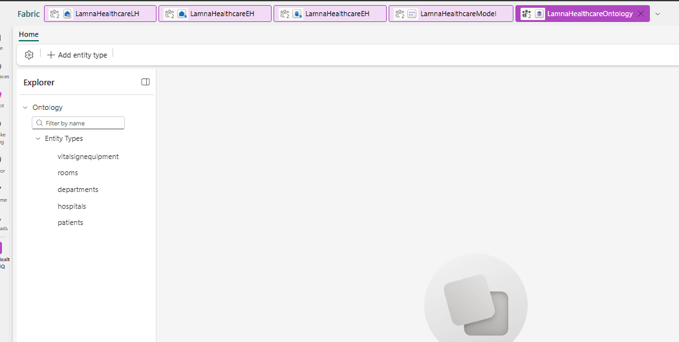This screenshot has height=342, width=679.
Task: Select the vitalsignequipment entity type
Action: tap(88, 156)
